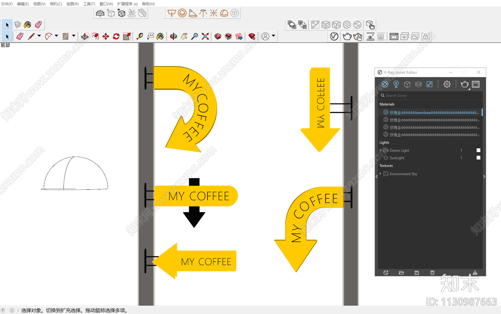501x314 pixels.
Task: Pick the Pencil line tool
Action: pos(31,36)
